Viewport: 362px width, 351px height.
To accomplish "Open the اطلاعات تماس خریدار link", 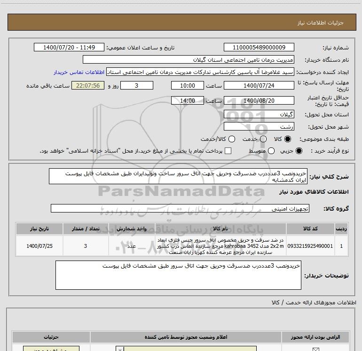I will click(x=79, y=73).
